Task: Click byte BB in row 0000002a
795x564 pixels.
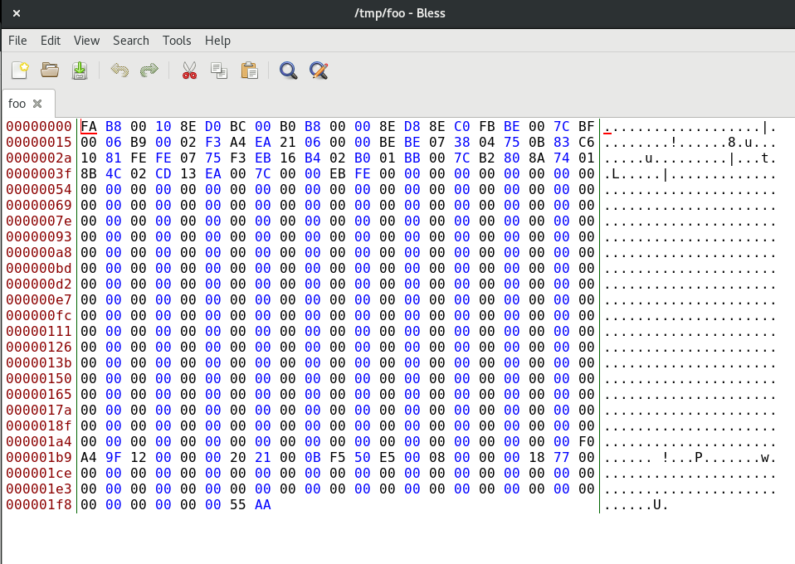Action: (x=412, y=158)
